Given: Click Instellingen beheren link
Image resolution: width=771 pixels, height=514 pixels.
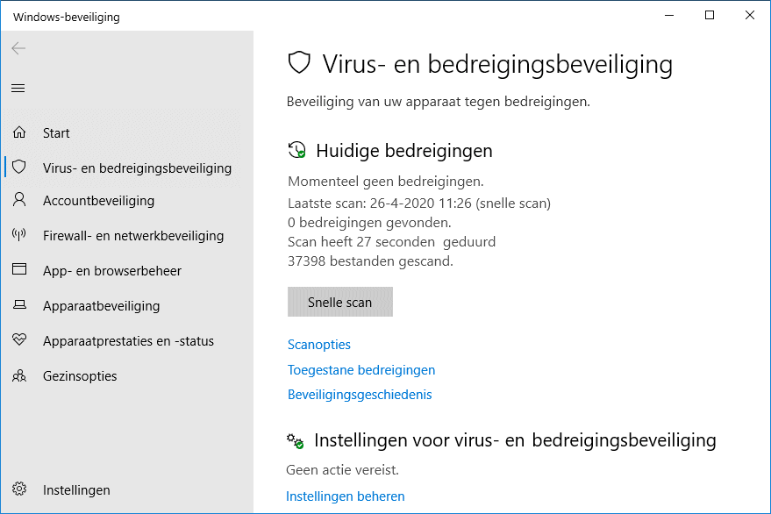Looking at the screenshot, I should coord(346,496).
